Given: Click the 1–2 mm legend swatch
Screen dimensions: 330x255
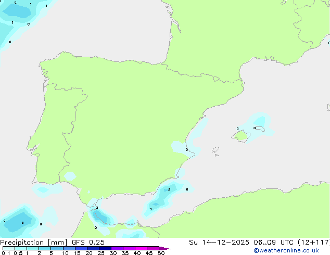Looking at the screenshot, I should (x=33, y=248).
